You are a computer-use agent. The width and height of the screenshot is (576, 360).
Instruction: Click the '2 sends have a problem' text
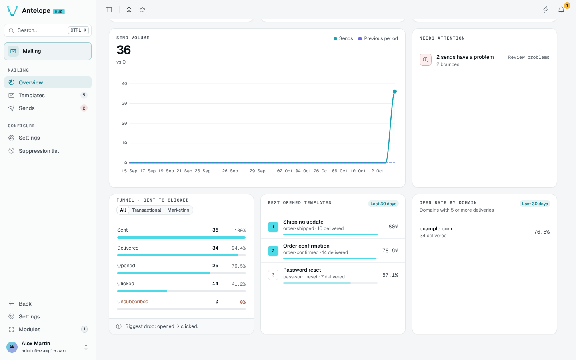465,57
